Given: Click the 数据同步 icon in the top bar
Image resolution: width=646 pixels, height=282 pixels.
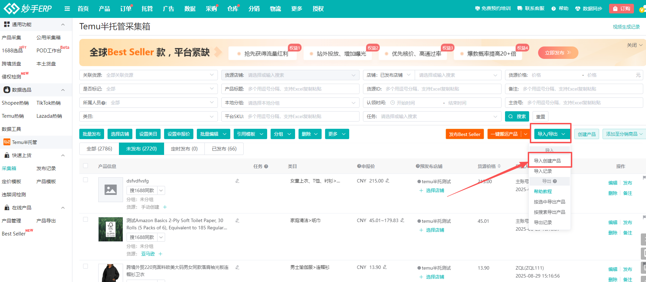Looking at the screenshot, I should pyautogui.click(x=578, y=9).
